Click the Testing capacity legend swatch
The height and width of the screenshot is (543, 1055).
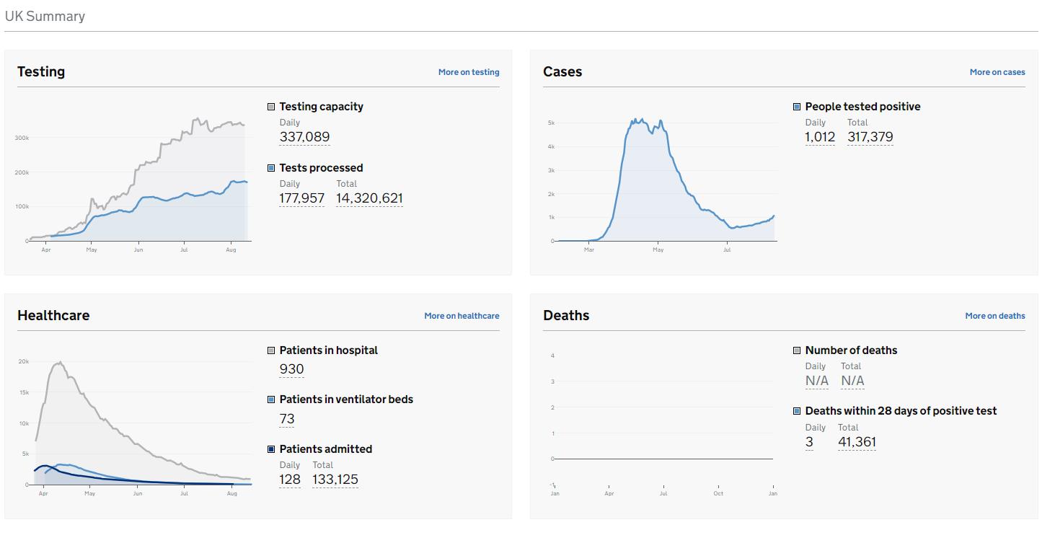pos(271,107)
